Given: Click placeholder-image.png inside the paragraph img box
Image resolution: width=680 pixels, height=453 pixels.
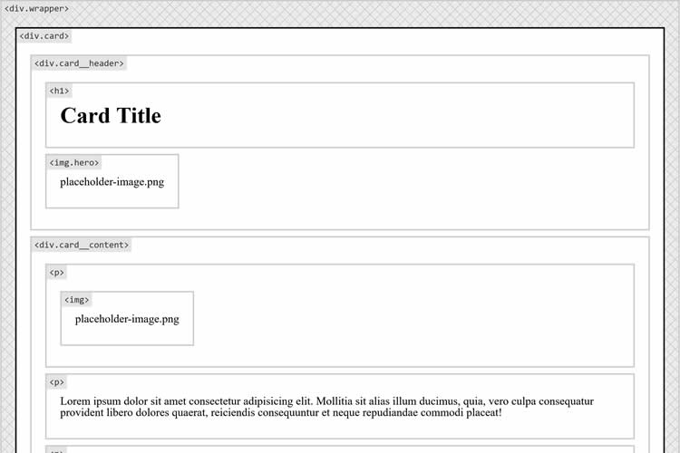Looking at the screenshot, I should (127, 319).
